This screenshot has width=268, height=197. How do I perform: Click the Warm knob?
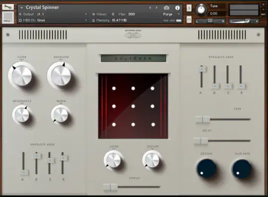pos(61,114)
